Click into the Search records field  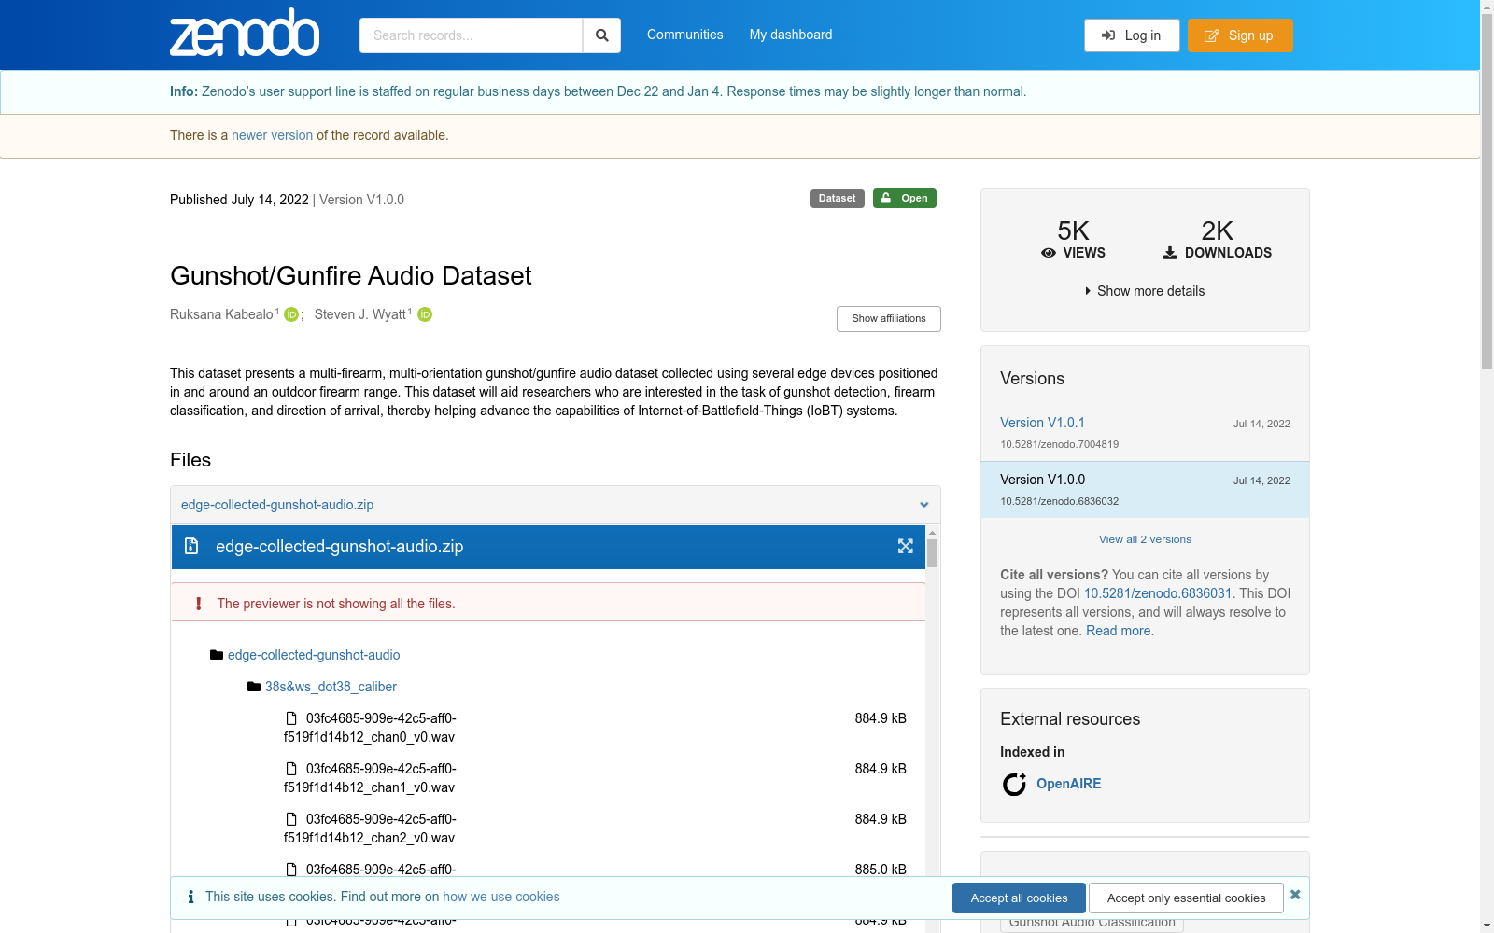click(471, 35)
